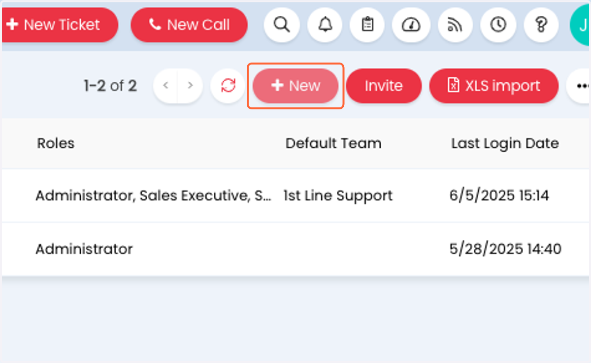Go to next page arrow
Viewport: 591px width, 363px height.
pyautogui.click(x=190, y=86)
